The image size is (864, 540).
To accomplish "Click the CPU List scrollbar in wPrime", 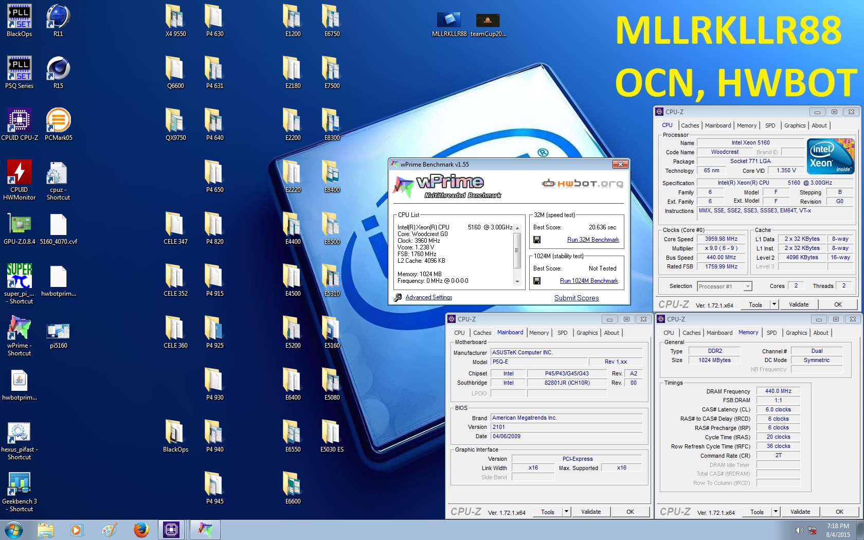I will 517,251.
